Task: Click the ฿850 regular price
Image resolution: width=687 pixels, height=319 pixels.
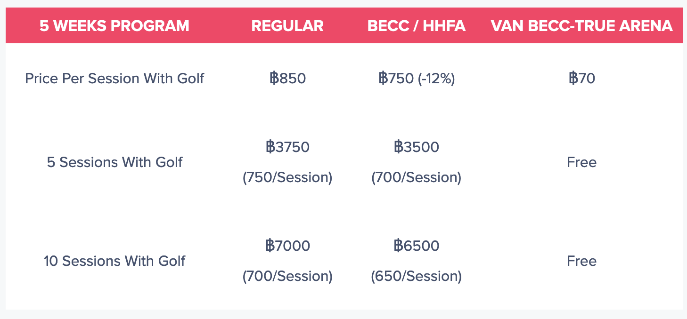Action: pyautogui.click(x=287, y=78)
